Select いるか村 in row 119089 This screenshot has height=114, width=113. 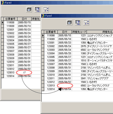point(100,39)
